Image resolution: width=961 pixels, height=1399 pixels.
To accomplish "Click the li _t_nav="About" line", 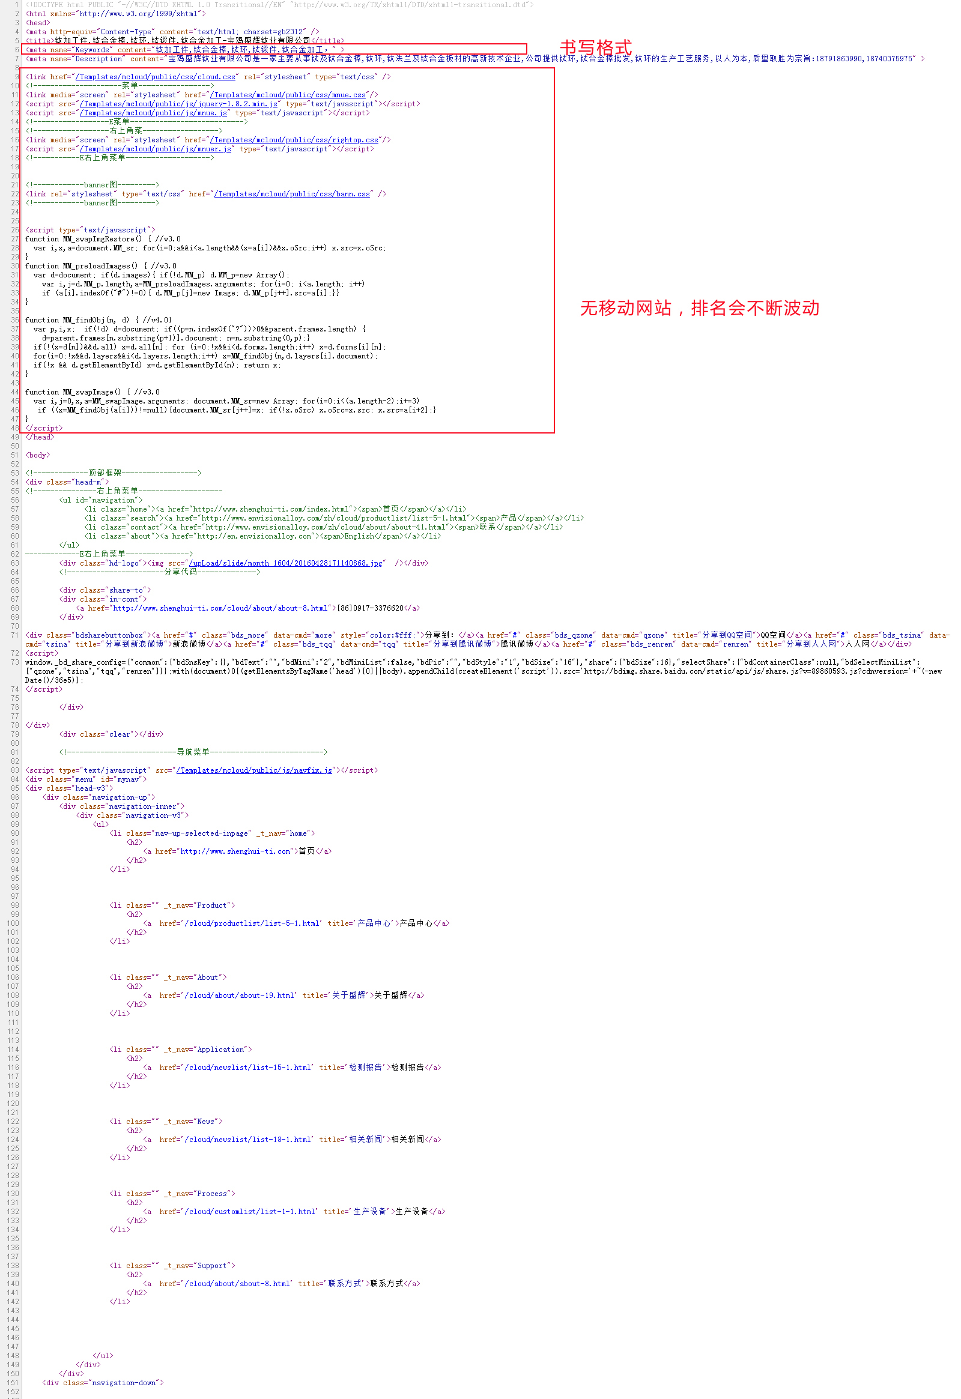I will click(168, 978).
